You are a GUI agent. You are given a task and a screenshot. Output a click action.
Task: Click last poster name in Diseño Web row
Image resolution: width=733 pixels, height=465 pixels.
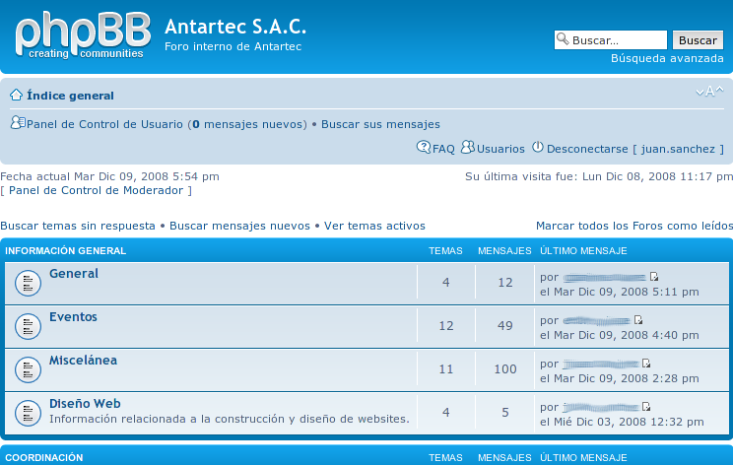click(601, 408)
